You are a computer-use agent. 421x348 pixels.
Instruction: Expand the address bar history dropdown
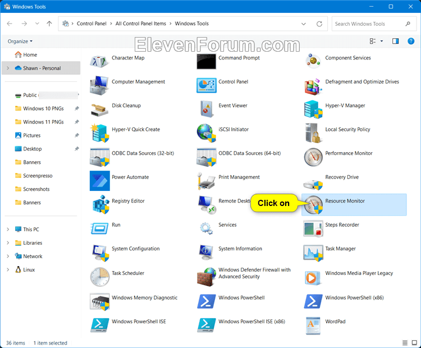pos(303,24)
